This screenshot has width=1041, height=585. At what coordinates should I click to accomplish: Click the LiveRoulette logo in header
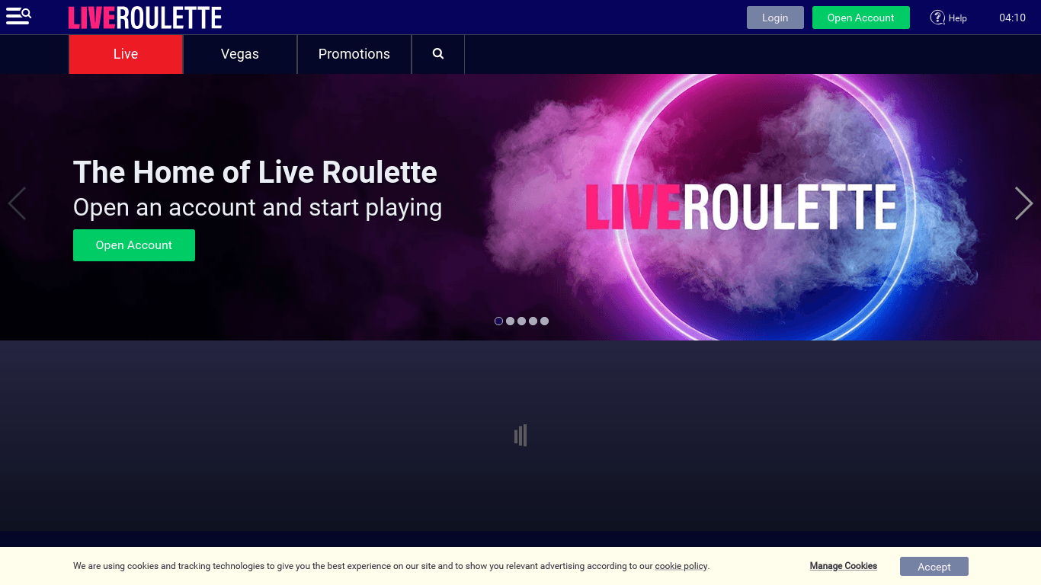(145, 18)
